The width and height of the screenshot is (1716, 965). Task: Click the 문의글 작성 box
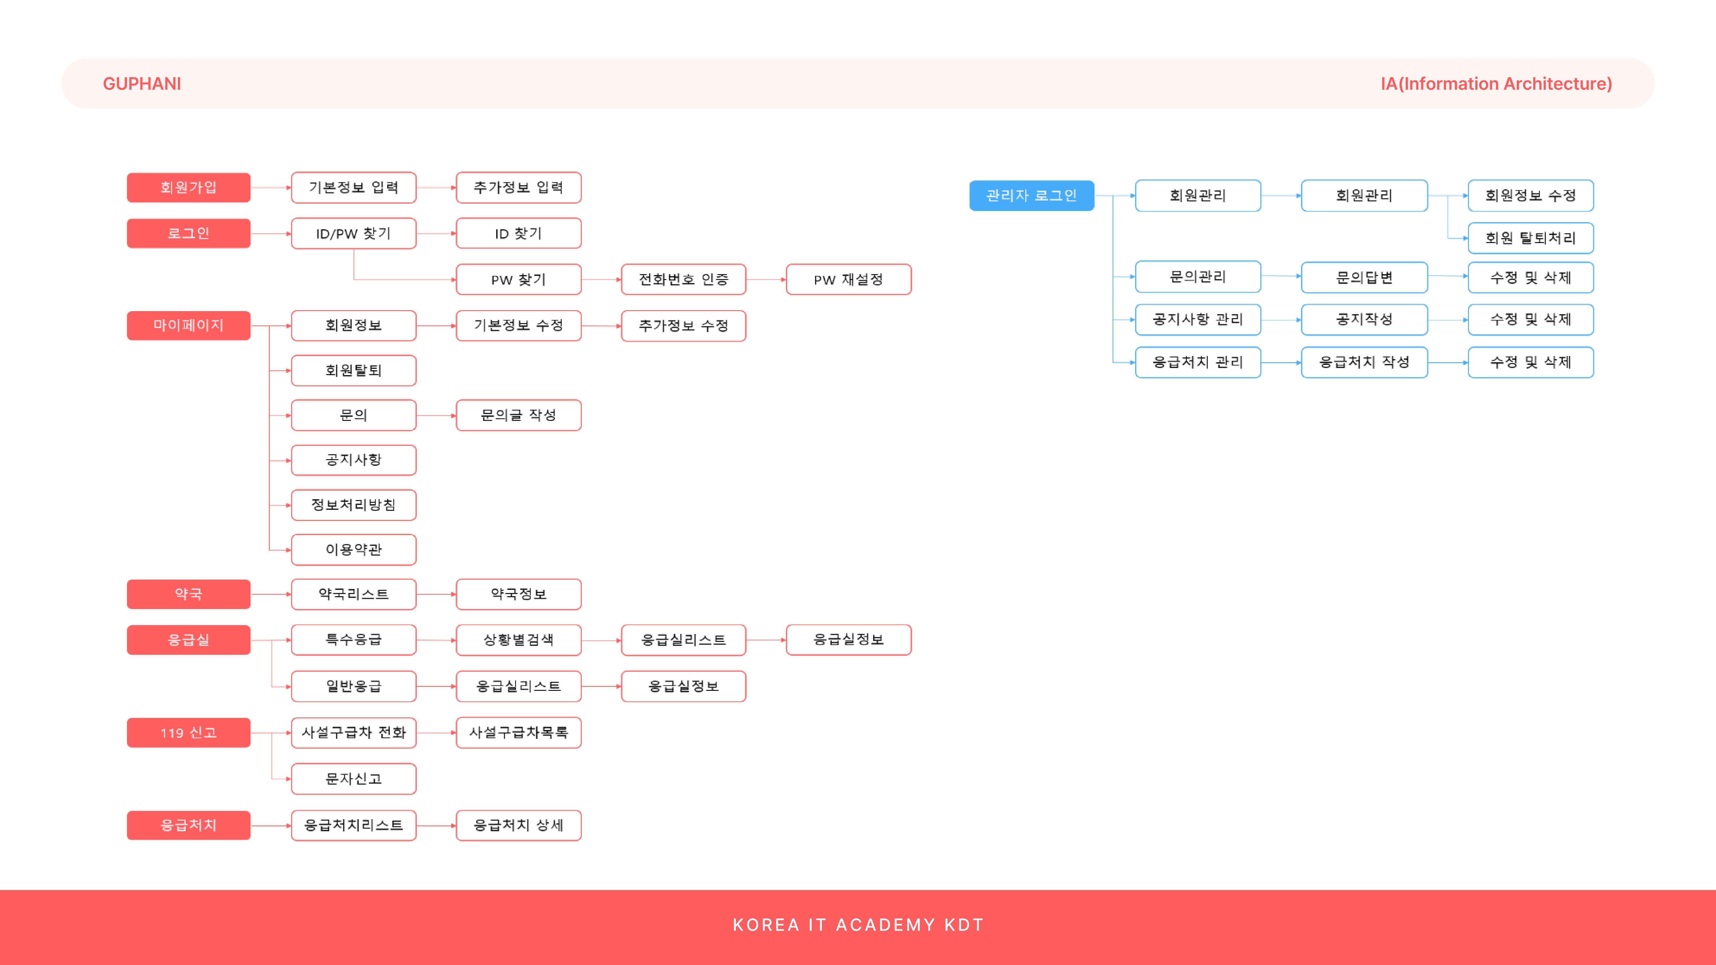[518, 415]
